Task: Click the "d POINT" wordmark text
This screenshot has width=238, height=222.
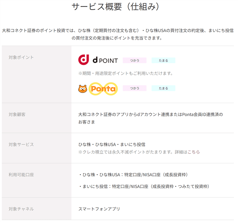Action: point(105,60)
